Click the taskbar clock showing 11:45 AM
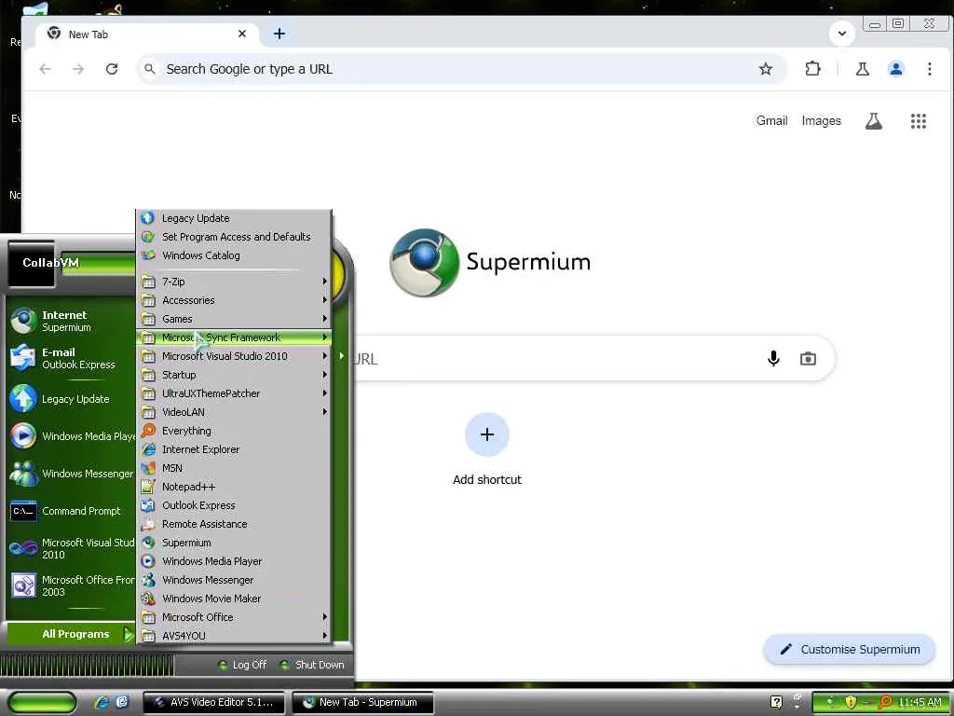 (x=920, y=702)
